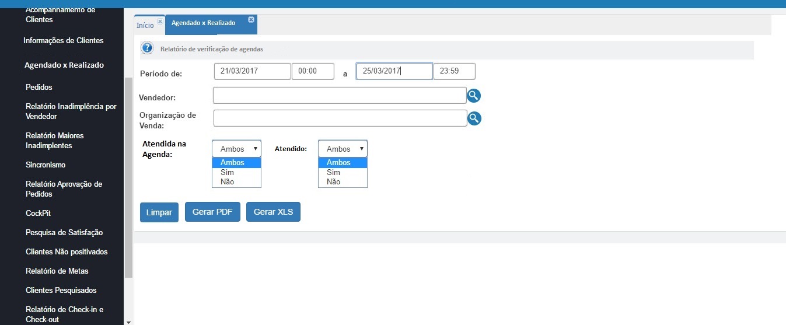The image size is (786, 325).
Task: Open CockPit from the sidebar
Action: [x=39, y=213]
